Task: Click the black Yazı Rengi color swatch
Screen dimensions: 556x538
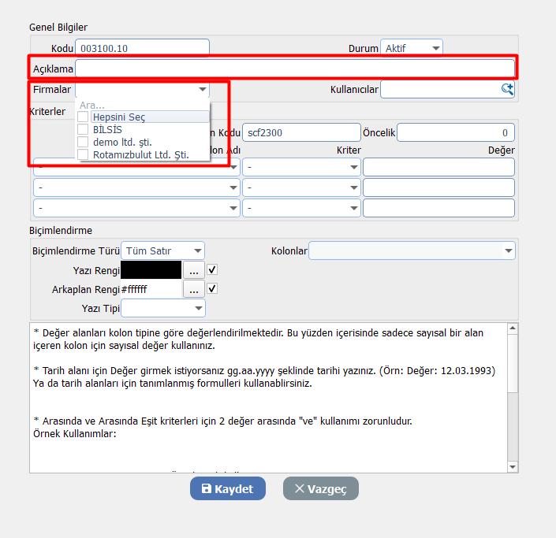Action: click(x=151, y=270)
